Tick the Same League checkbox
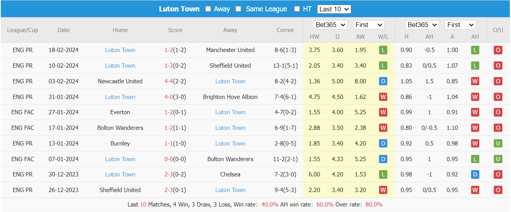511x212 pixels. (x=238, y=9)
